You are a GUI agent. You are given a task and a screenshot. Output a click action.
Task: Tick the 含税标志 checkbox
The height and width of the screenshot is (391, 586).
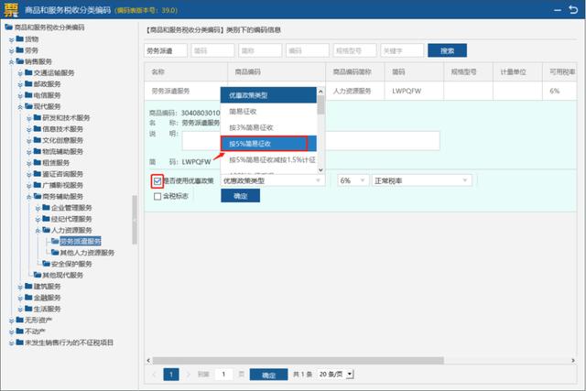pos(157,196)
